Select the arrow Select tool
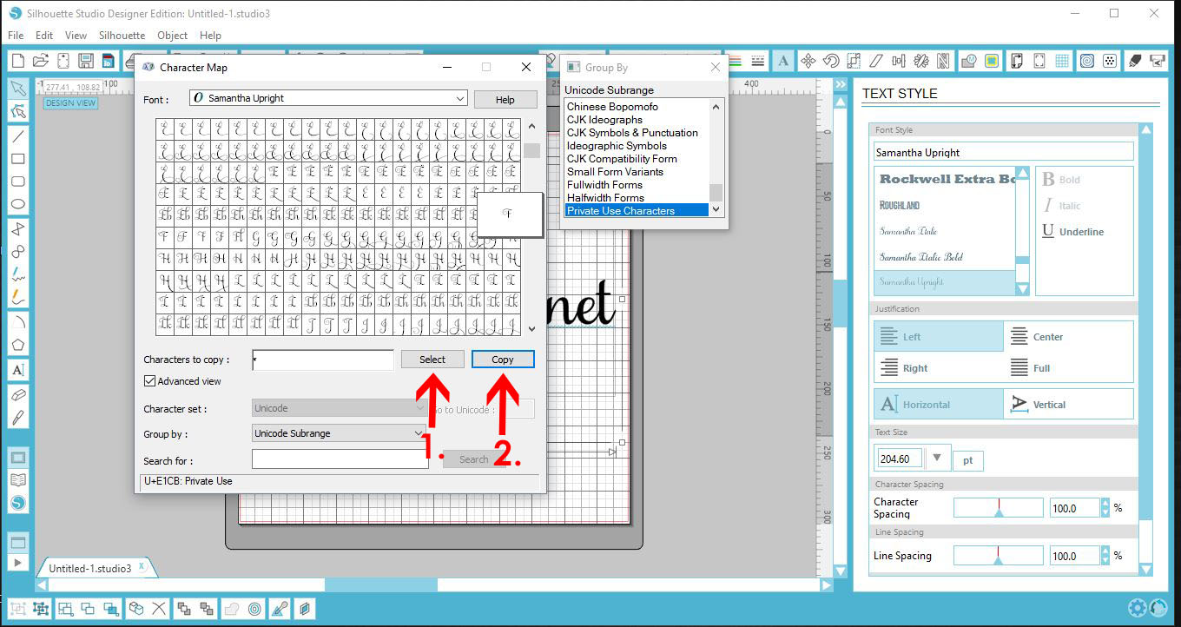 17,88
